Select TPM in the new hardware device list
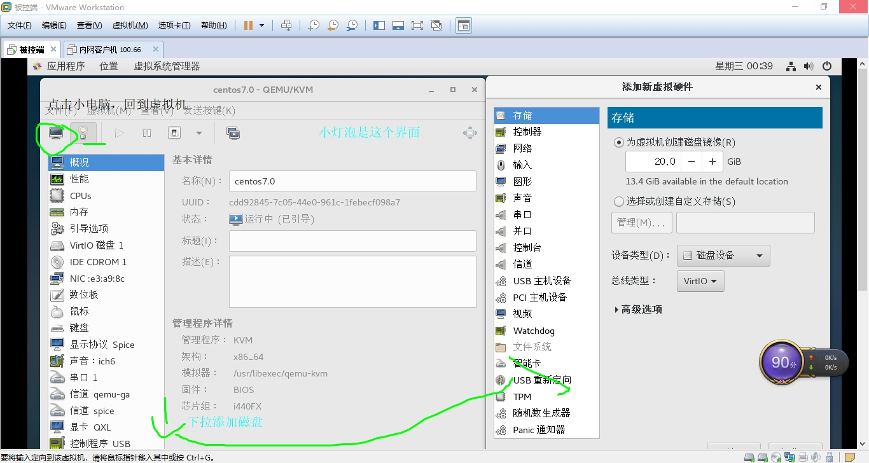Image resolution: width=869 pixels, height=463 pixels. click(x=522, y=396)
